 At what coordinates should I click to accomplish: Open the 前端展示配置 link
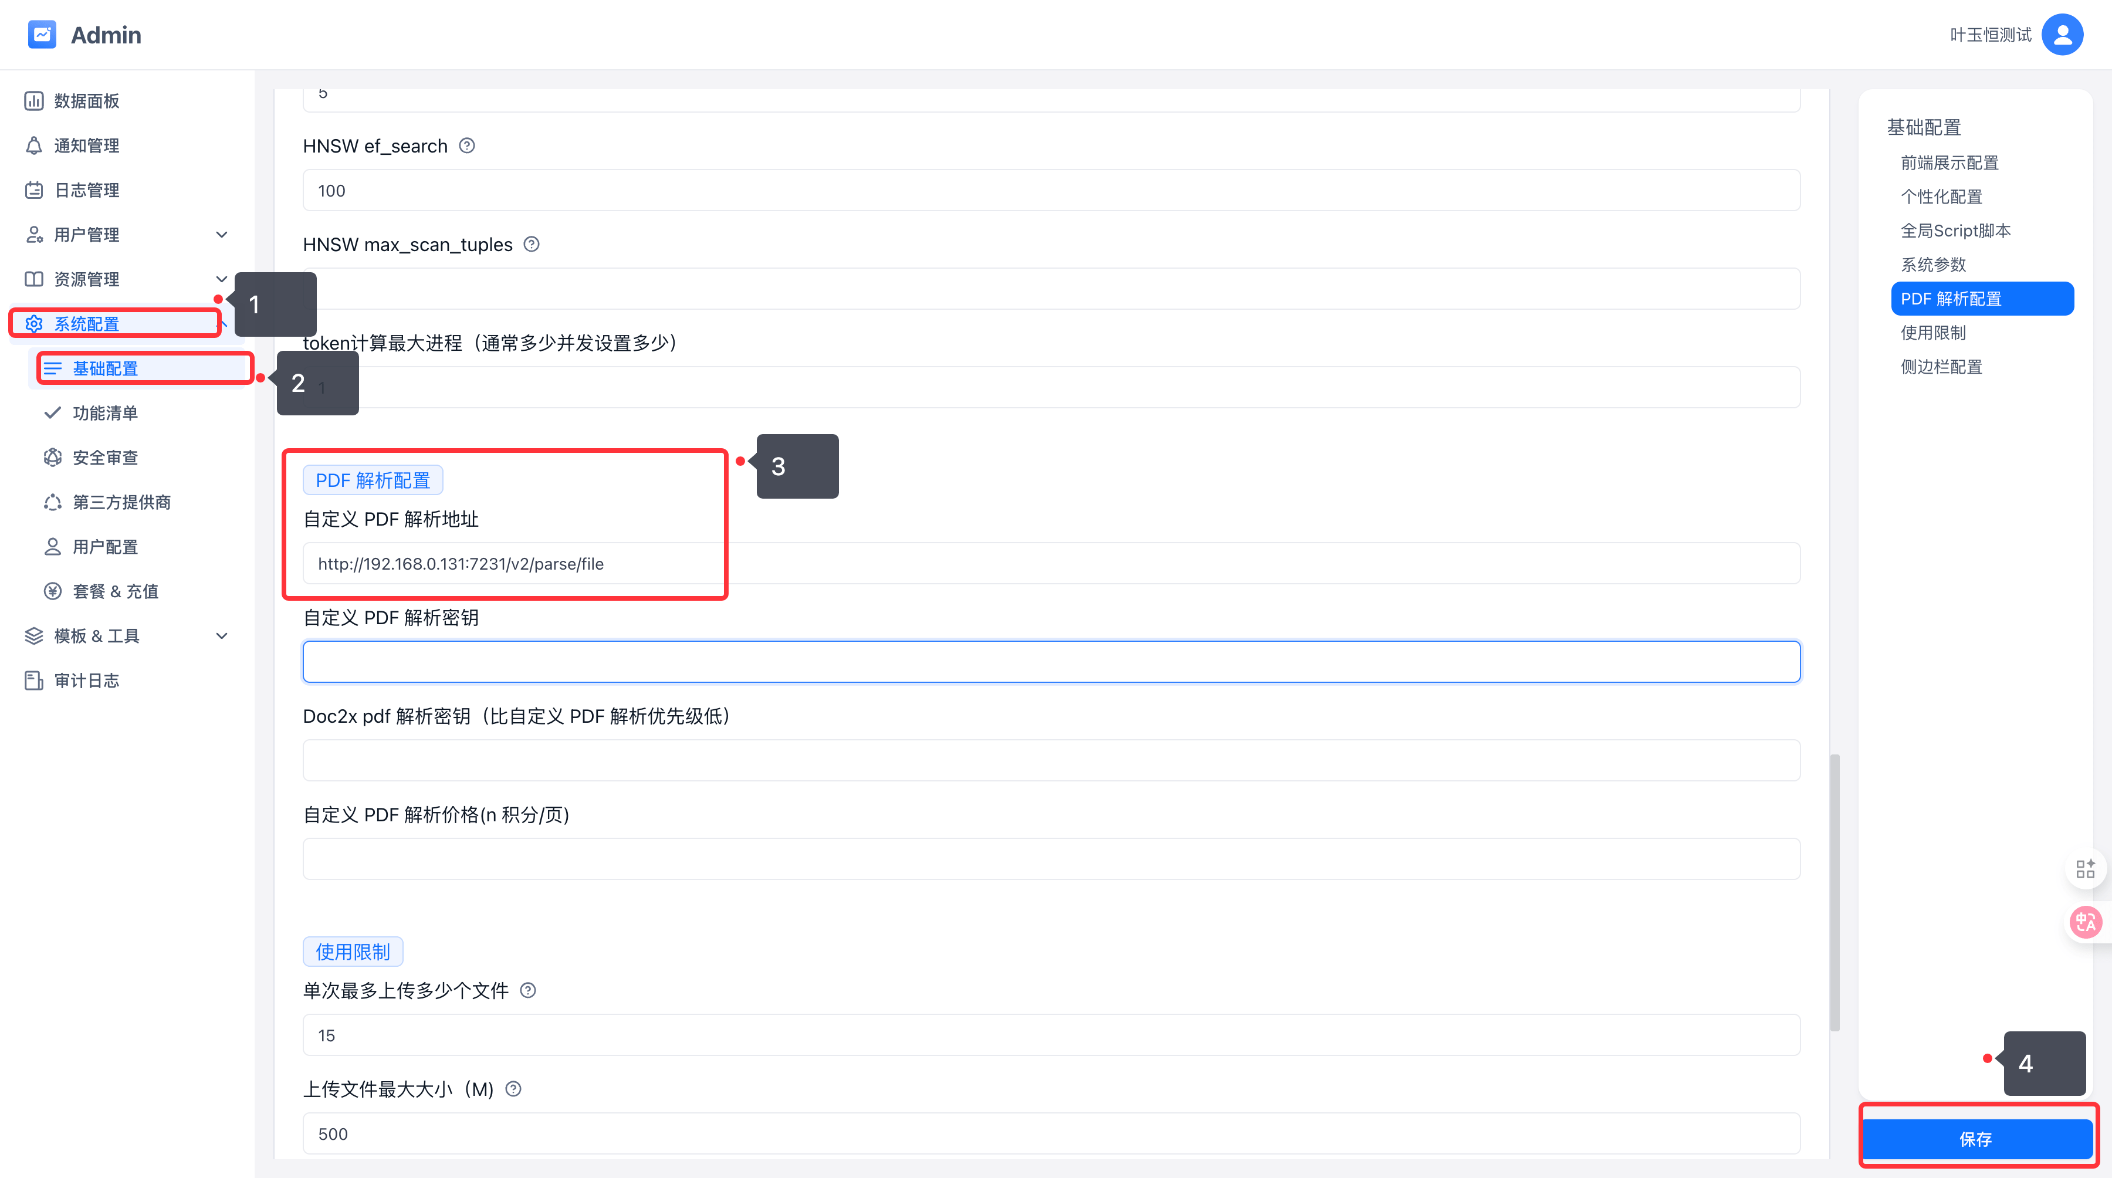coord(1949,163)
